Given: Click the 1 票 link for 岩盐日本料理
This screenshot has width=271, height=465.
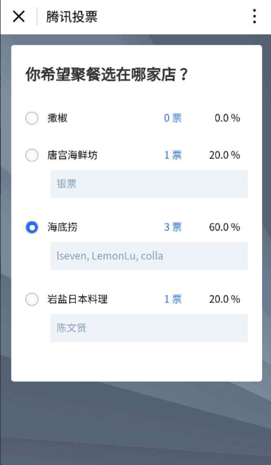Looking at the screenshot, I should coord(173,299).
